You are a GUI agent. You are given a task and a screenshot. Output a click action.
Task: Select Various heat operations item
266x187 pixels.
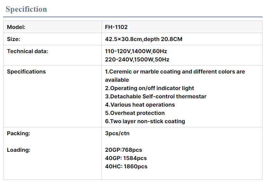(x=140, y=105)
